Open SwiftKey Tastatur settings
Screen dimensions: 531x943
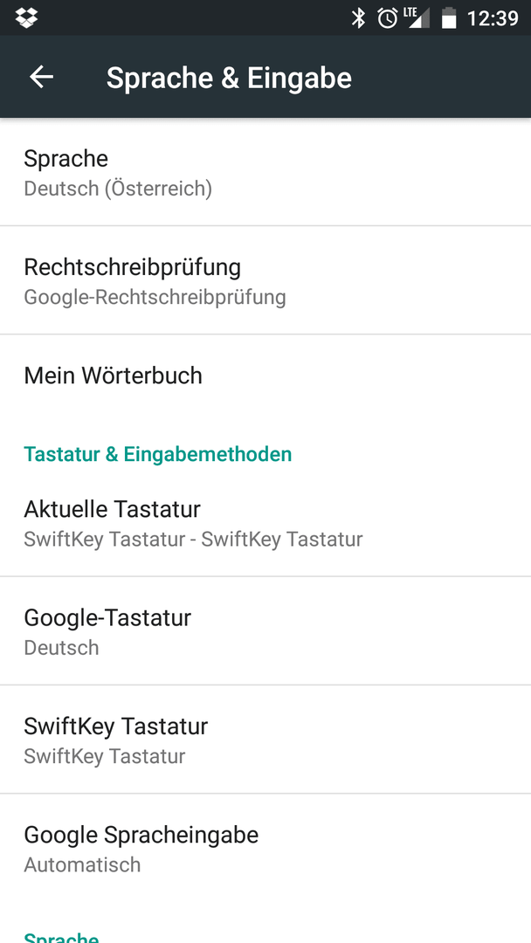[x=265, y=740]
